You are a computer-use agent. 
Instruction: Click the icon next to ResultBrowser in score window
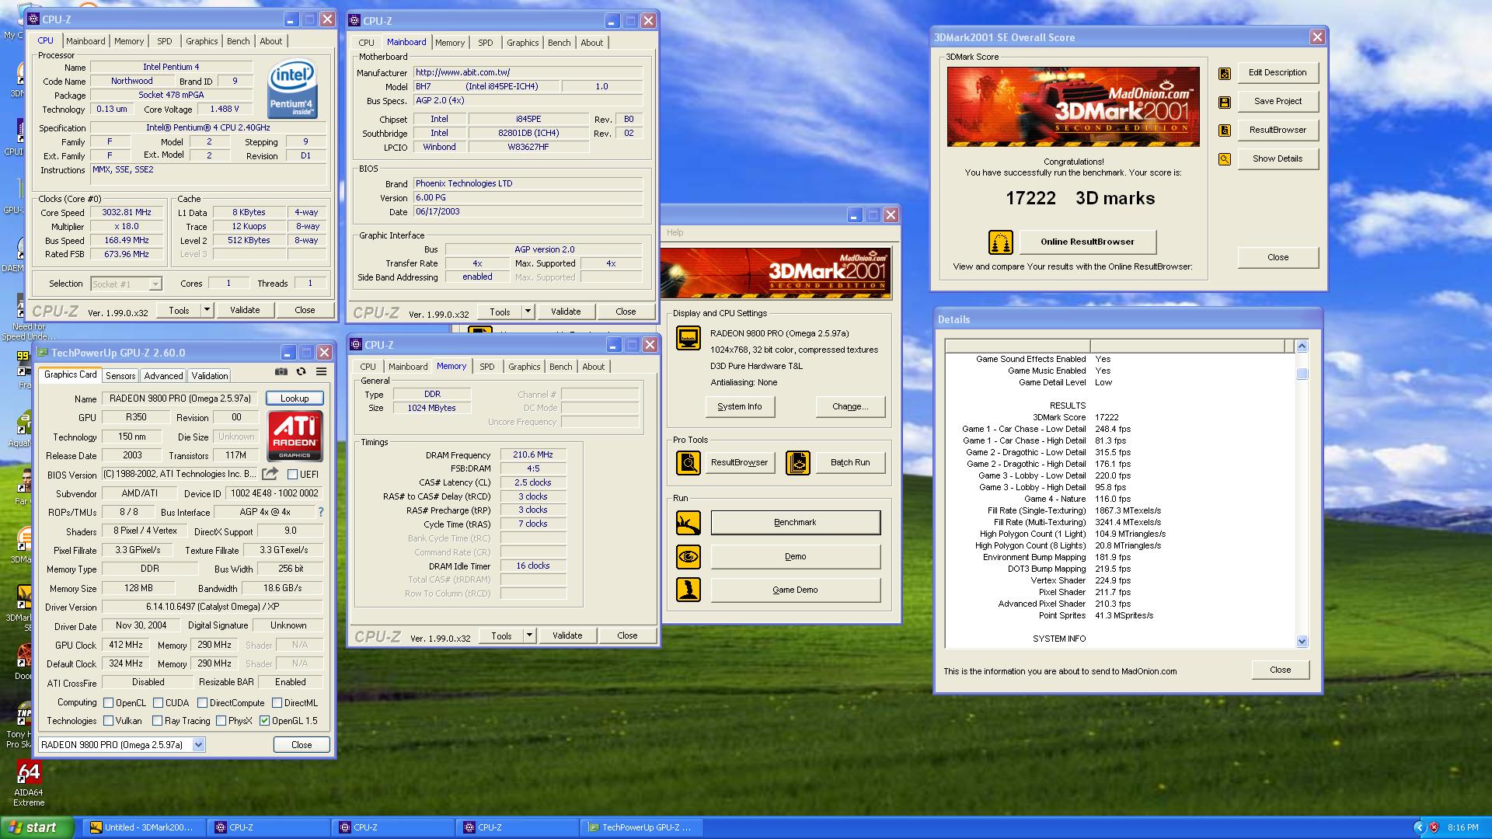[x=1225, y=131]
